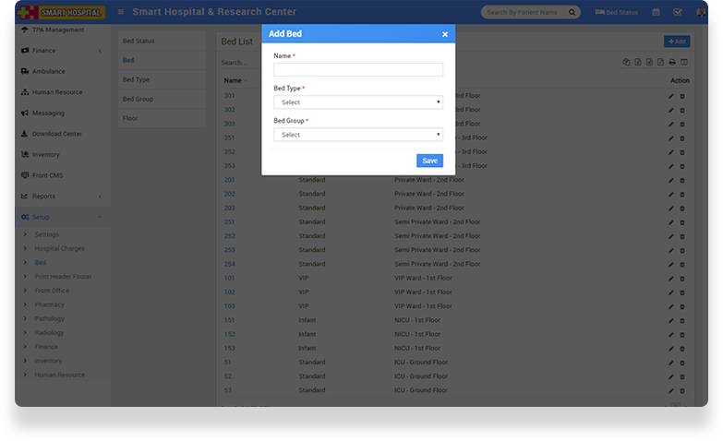
Task: Open Bed Status link in header
Action: click(x=616, y=13)
